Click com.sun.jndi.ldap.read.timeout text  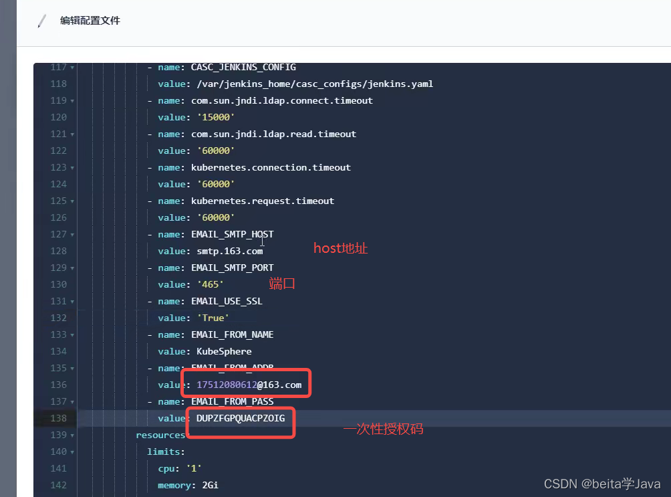(x=273, y=134)
